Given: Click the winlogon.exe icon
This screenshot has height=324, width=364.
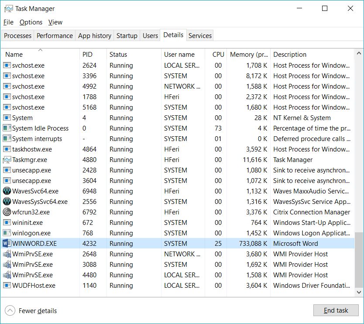Looking at the screenshot, I should [7, 233].
